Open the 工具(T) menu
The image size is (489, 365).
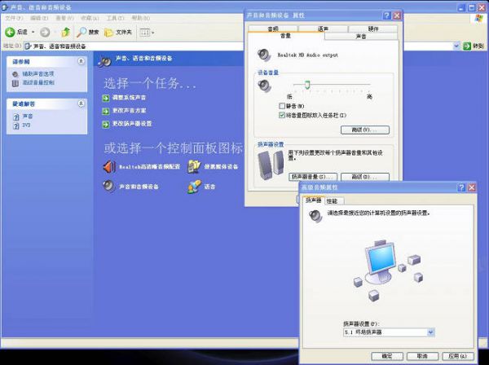tap(115, 18)
